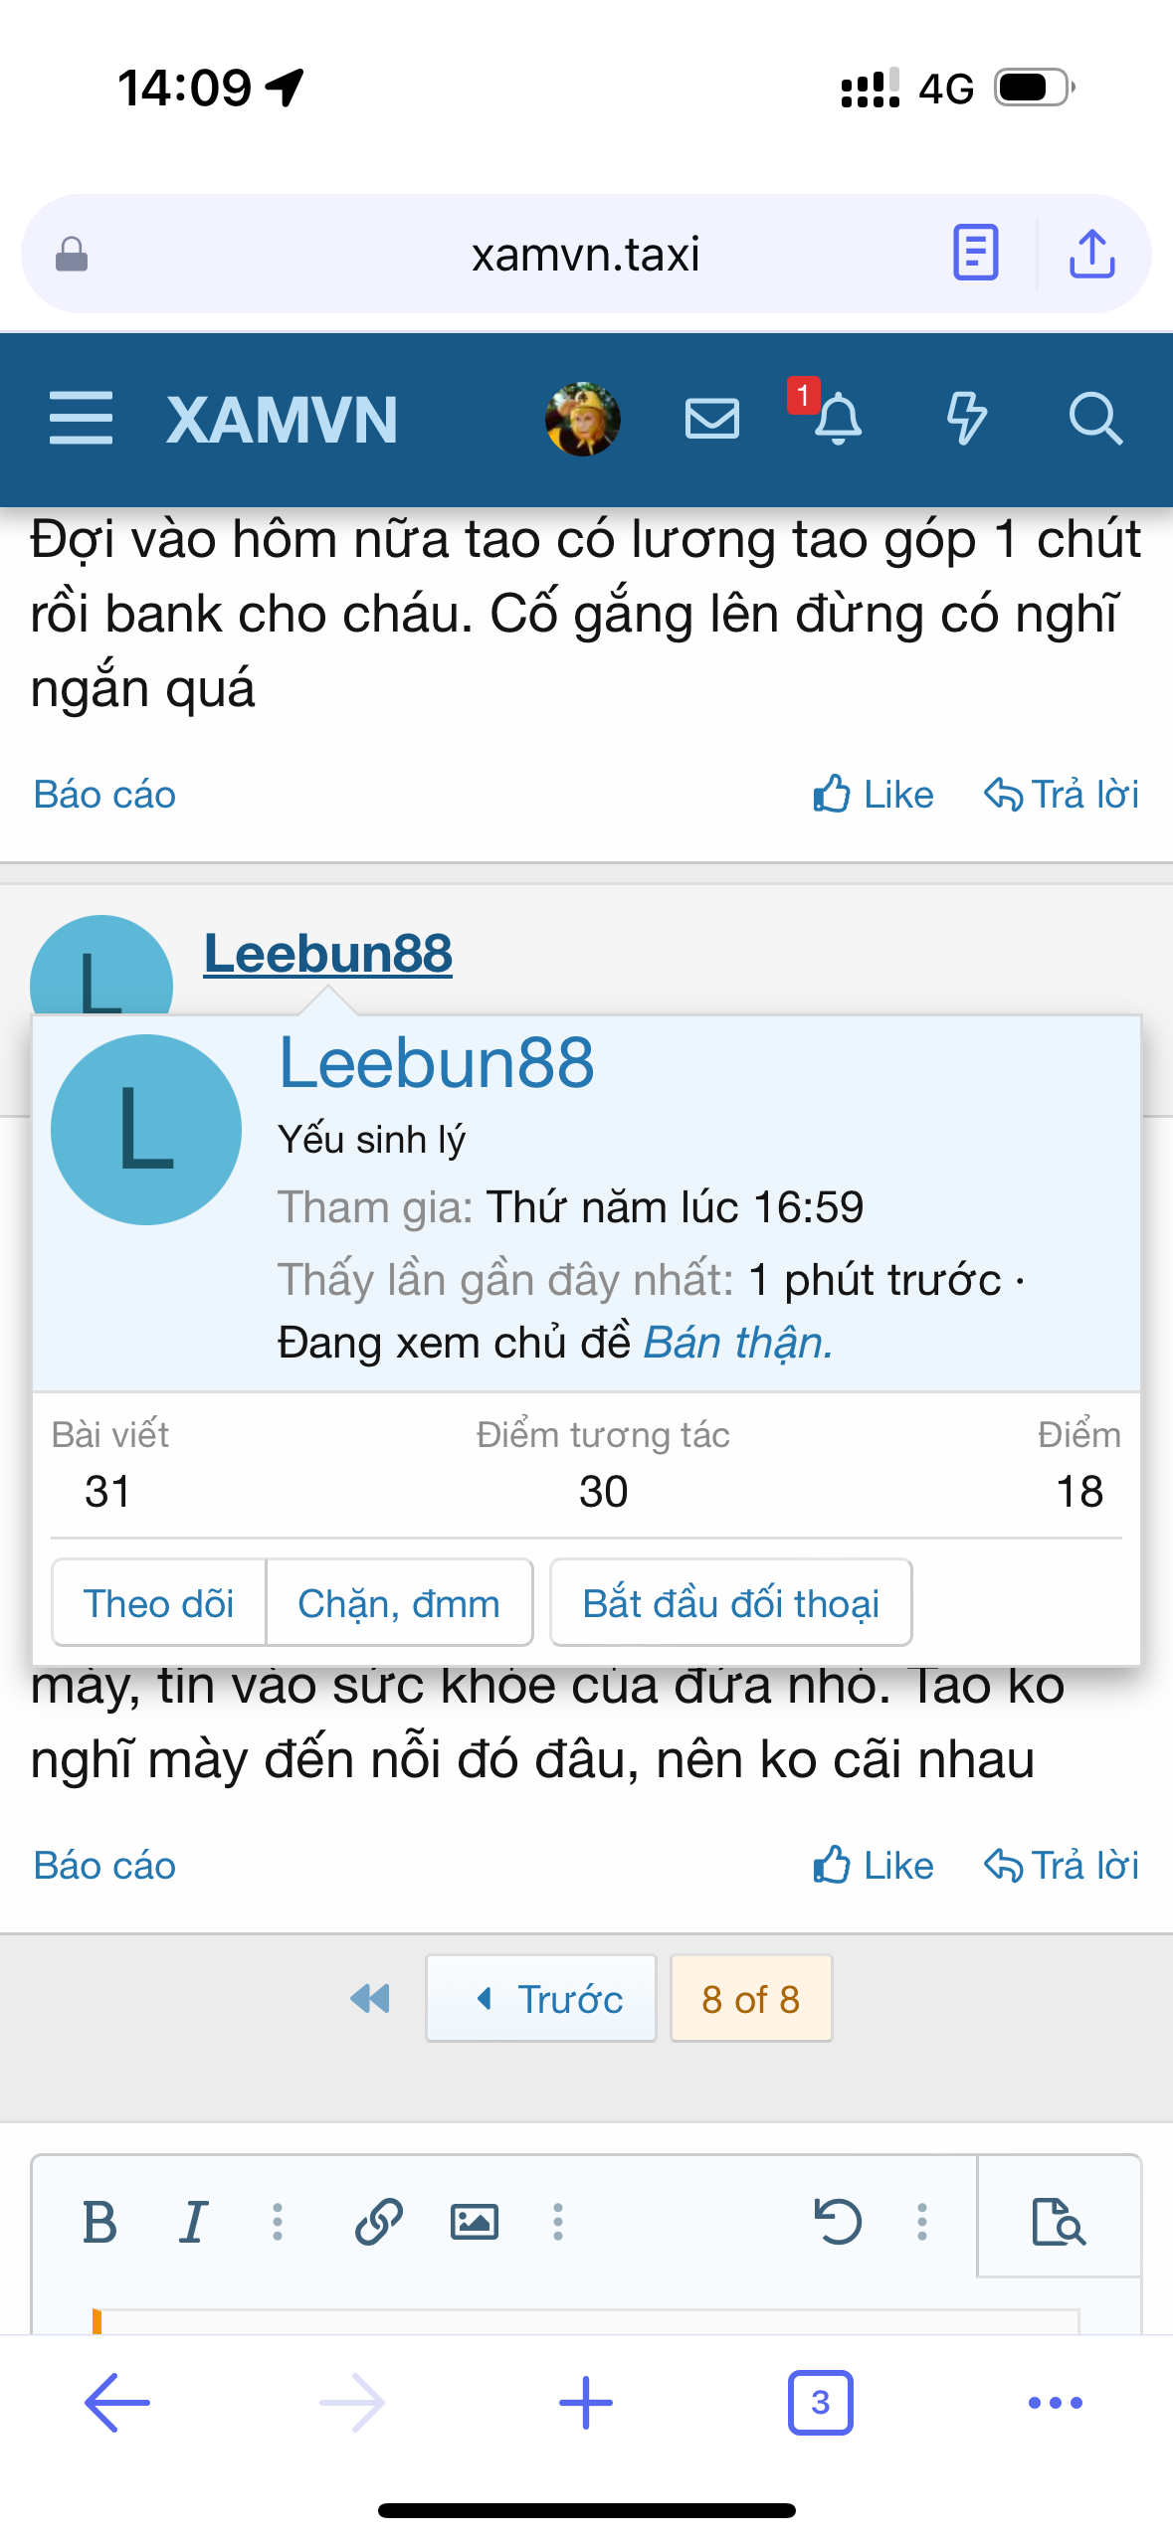Tap the browser share icon
This screenshot has height=2542, width=1173.
(x=1091, y=254)
